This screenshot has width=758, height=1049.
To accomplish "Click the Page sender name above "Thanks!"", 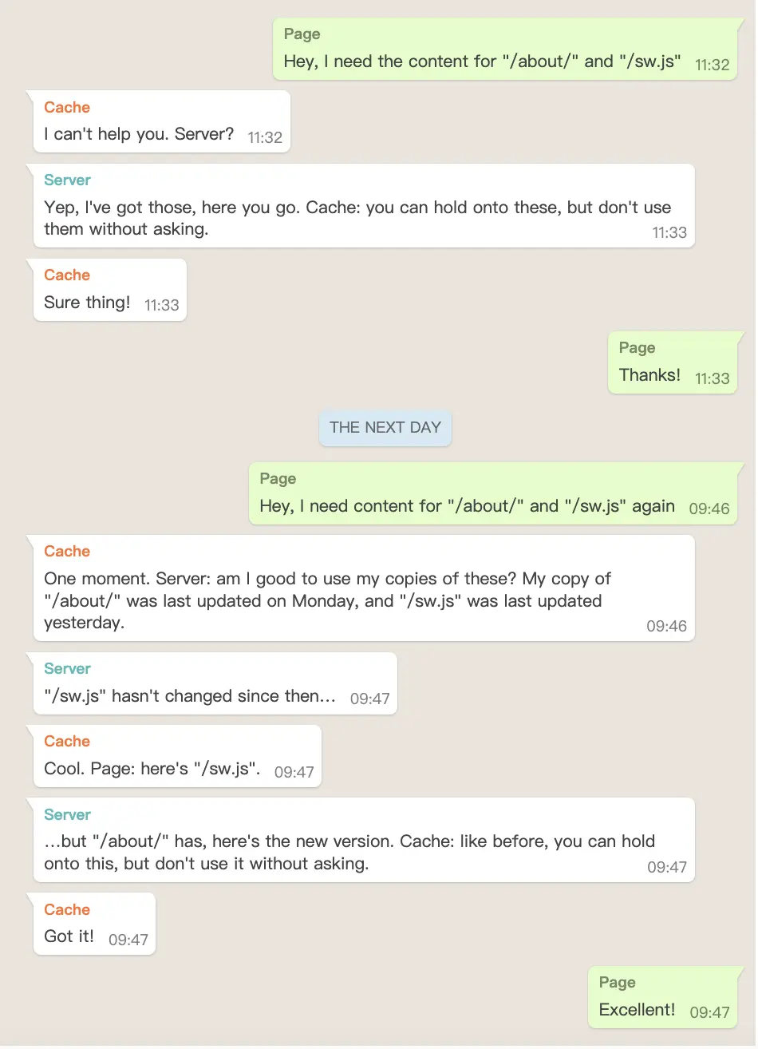I will point(637,347).
